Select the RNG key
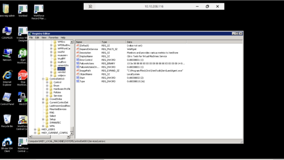Image resolution: width=284 pixels, height=160 pixels. pos(52,113)
